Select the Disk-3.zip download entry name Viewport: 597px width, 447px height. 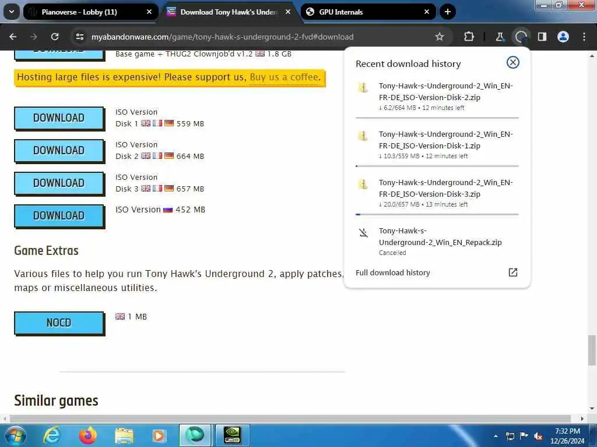point(445,188)
